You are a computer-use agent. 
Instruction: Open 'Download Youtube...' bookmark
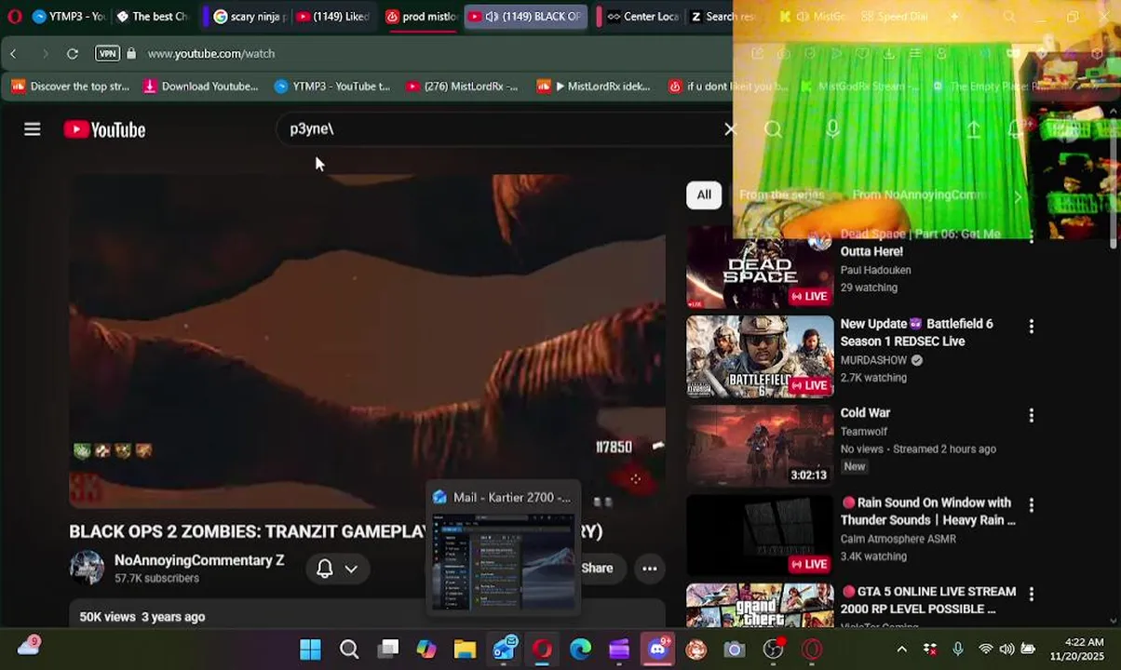pos(200,87)
